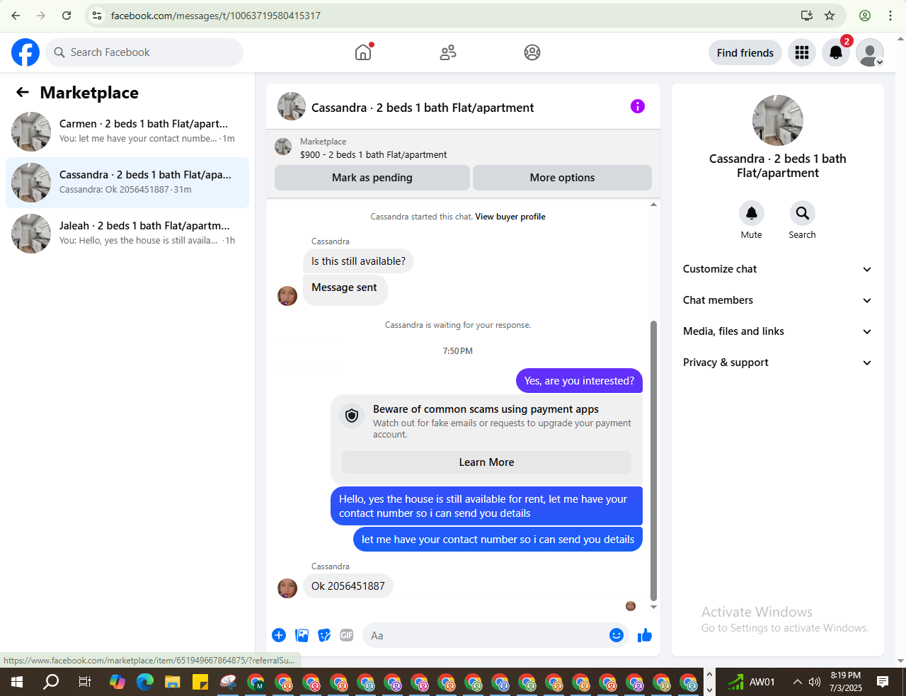Choose a sticker icon
906x696 pixels.
[x=324, y=635]
